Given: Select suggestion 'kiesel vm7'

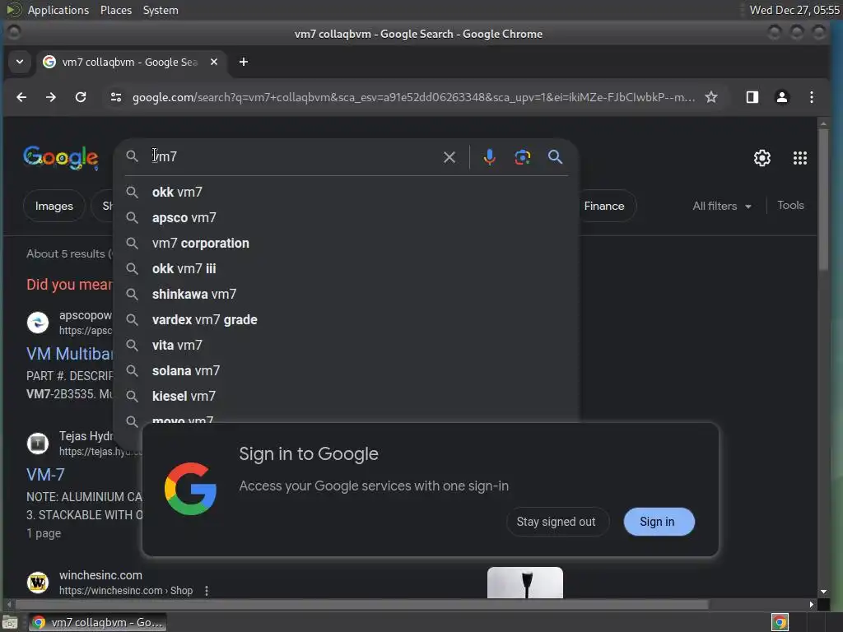Looking at the screenshot, I should point(347,396).
